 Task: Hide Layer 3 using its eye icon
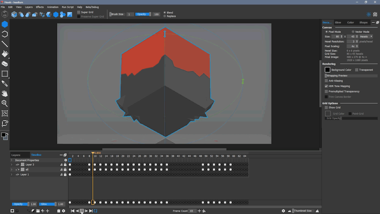tap(17, 165)
